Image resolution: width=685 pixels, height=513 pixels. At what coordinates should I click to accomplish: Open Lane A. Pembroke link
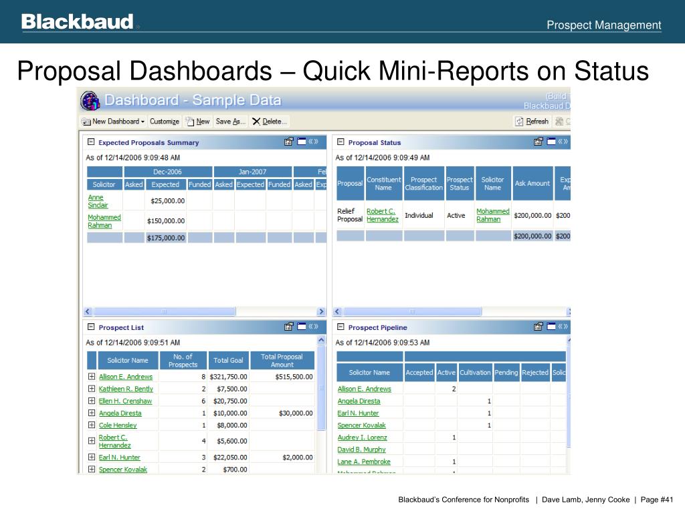(364, 462)
